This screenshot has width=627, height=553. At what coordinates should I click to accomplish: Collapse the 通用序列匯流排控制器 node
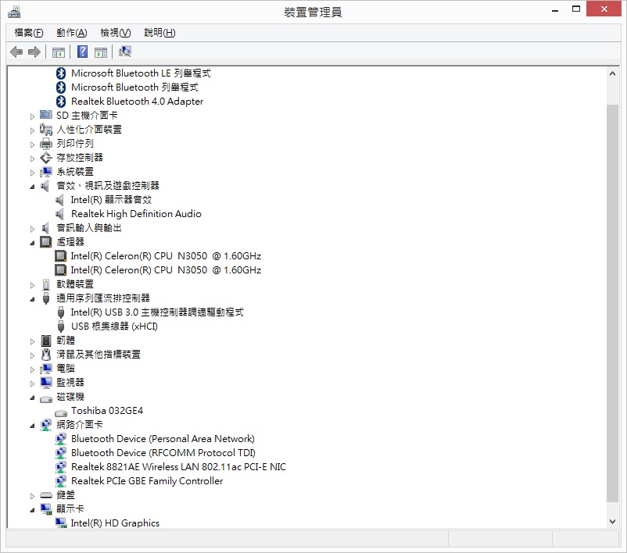click(x=32, y=299)
